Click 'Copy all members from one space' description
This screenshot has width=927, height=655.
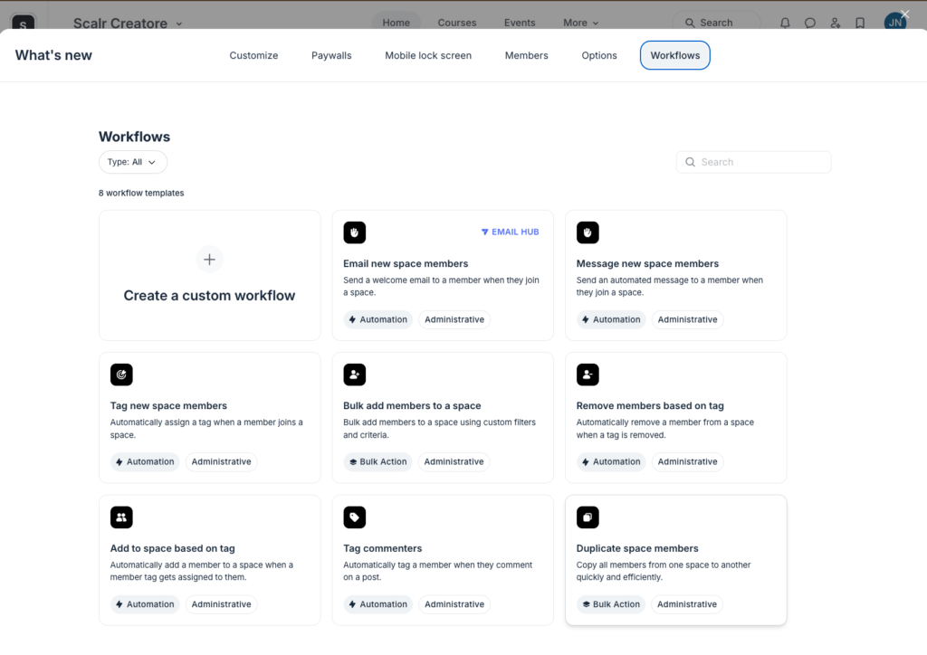click(664, 571)
